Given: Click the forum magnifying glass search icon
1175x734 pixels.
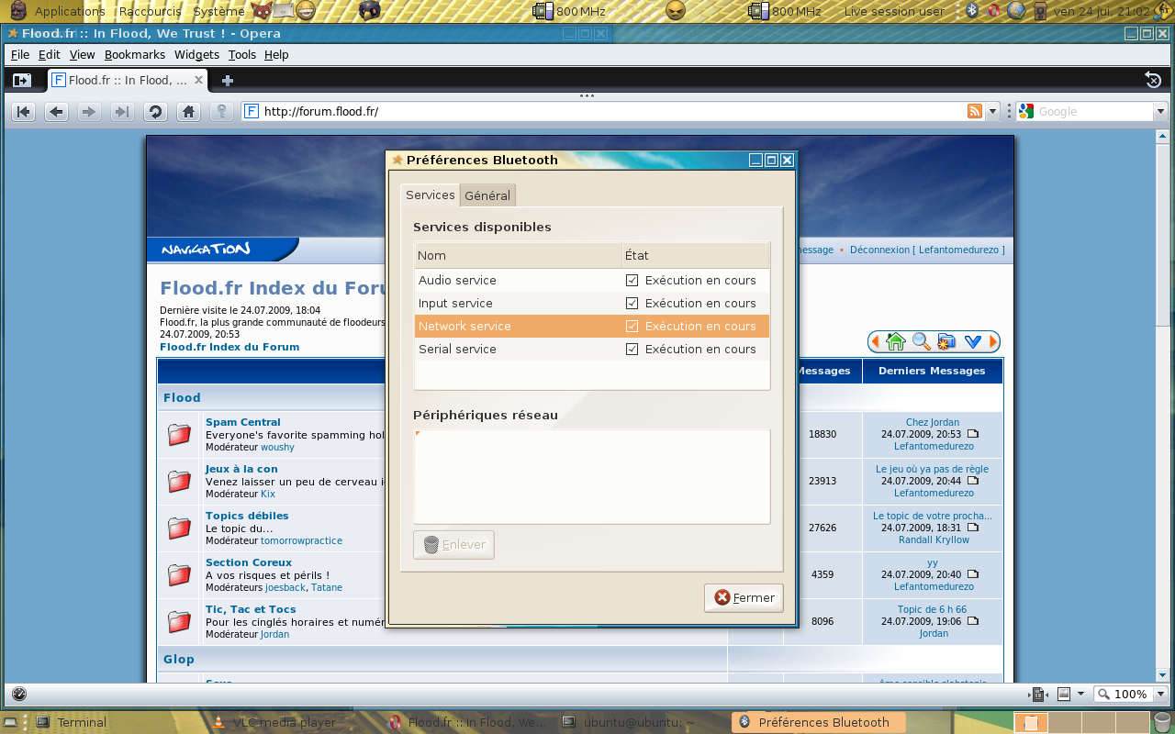Looking at the screenshot, I should click(x=922, y=341).
